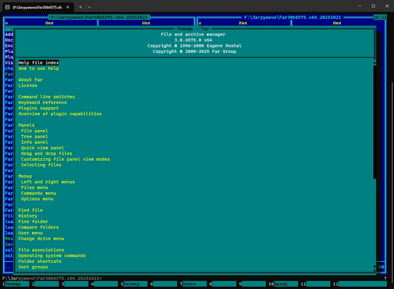Open the Panels help topic
This screenshot has height=289, width=394.
pyautogui.click(x=27, y=125)
